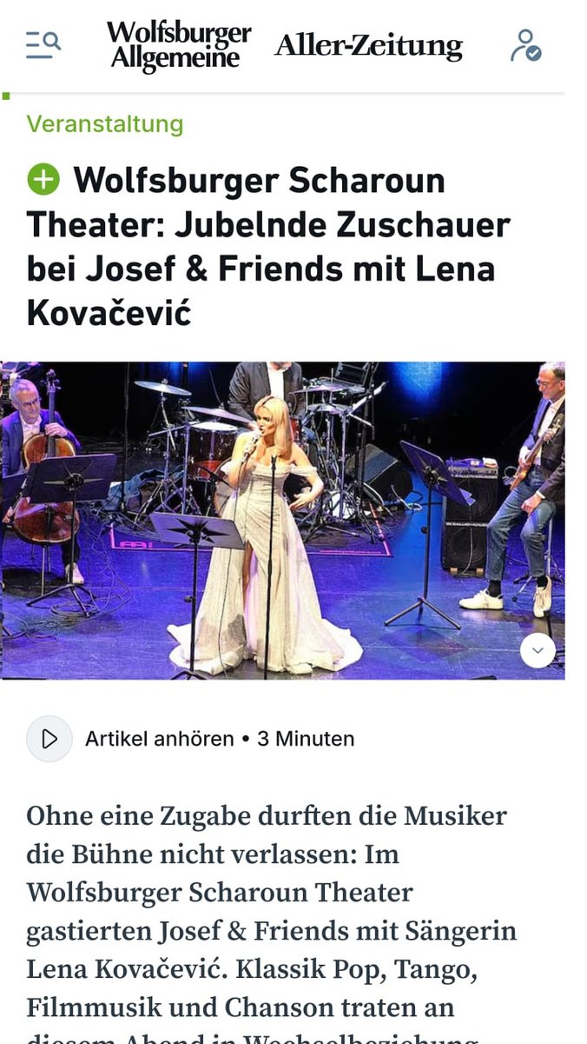This screenshot has height=1044, width=587.
Task: Click the name Kovačević in the headline
Action: (109, 313)
